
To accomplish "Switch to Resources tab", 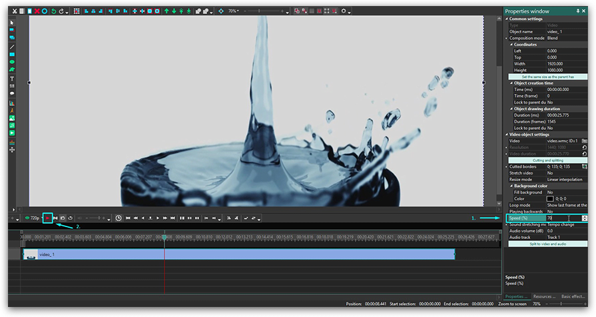I will 544,296.
